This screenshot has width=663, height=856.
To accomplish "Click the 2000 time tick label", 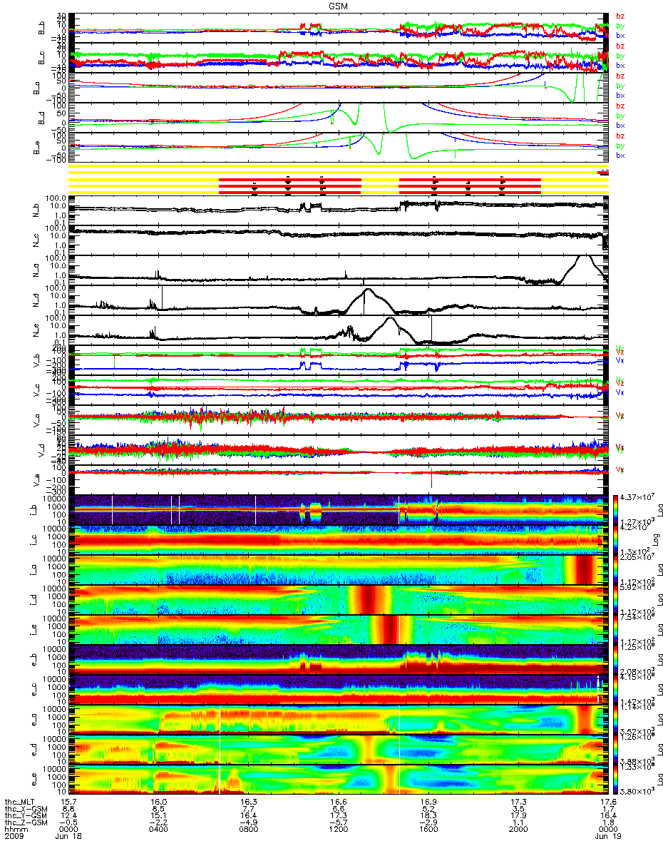I will click(518, 830).
